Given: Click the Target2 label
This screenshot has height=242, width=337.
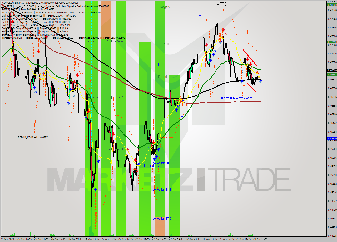Looking at the screenshot, I should 165,7.
